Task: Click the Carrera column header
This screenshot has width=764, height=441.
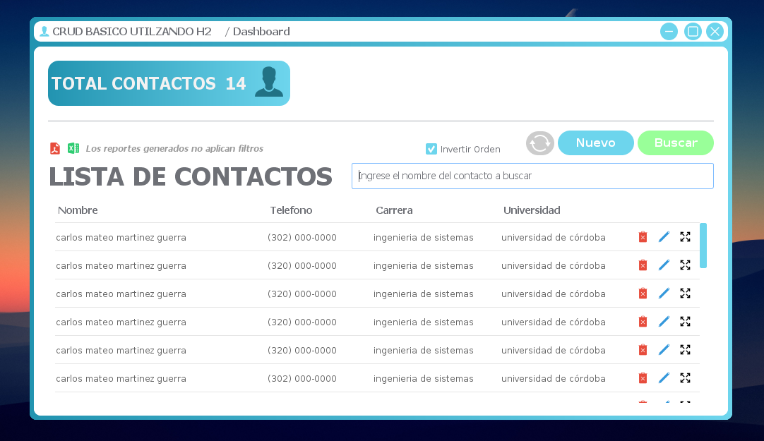Action: [394, 210]
